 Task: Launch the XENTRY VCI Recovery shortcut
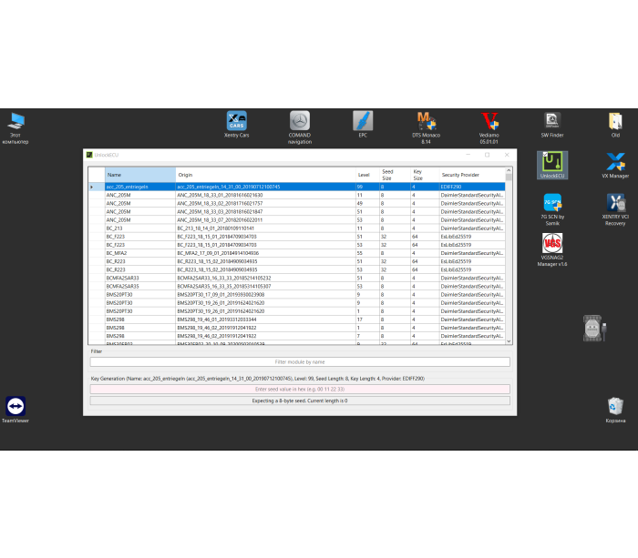pyautogui.click(x=615, y=204)
